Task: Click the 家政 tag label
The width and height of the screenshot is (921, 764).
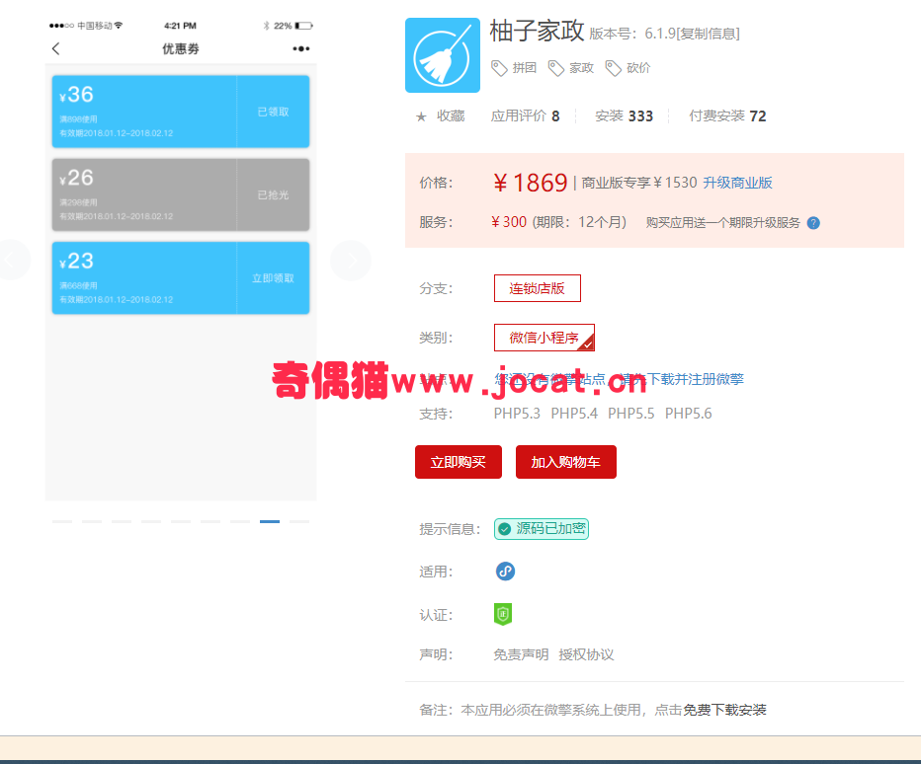Action: pyautogui.click(x=581, y=68)
